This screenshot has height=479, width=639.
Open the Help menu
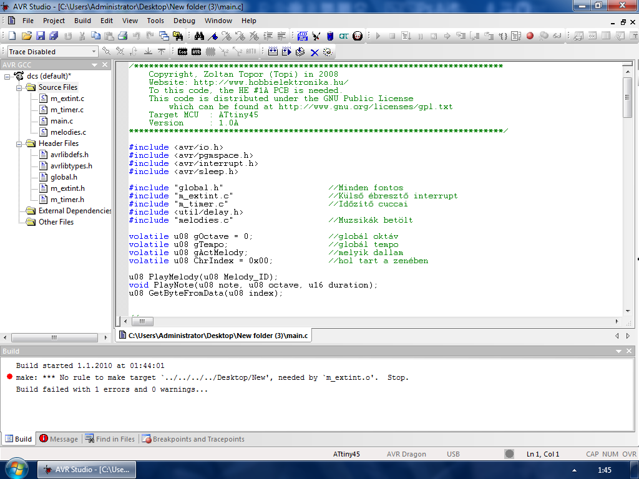click(x=248, y=21)
